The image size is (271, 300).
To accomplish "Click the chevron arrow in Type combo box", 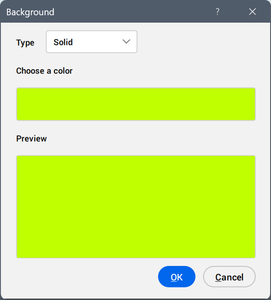I will point(127,42).
